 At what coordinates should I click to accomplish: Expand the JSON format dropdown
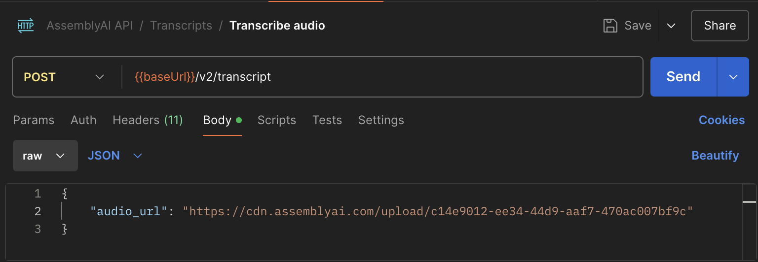115,156
